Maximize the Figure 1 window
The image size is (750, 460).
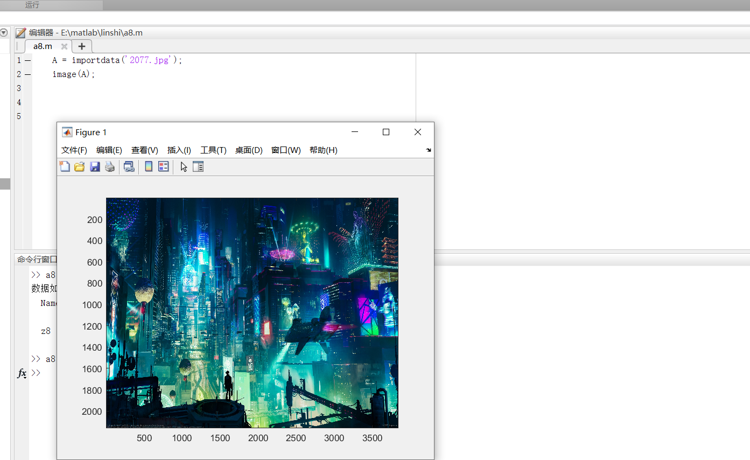[x=385, y=132]
